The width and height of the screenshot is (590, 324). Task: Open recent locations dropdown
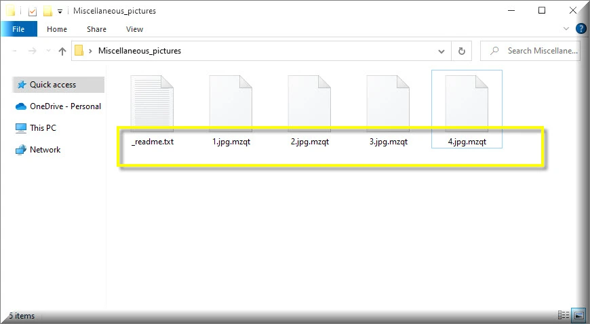point(48,51)
